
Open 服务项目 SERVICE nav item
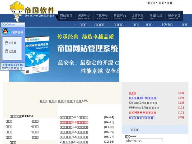174,16
